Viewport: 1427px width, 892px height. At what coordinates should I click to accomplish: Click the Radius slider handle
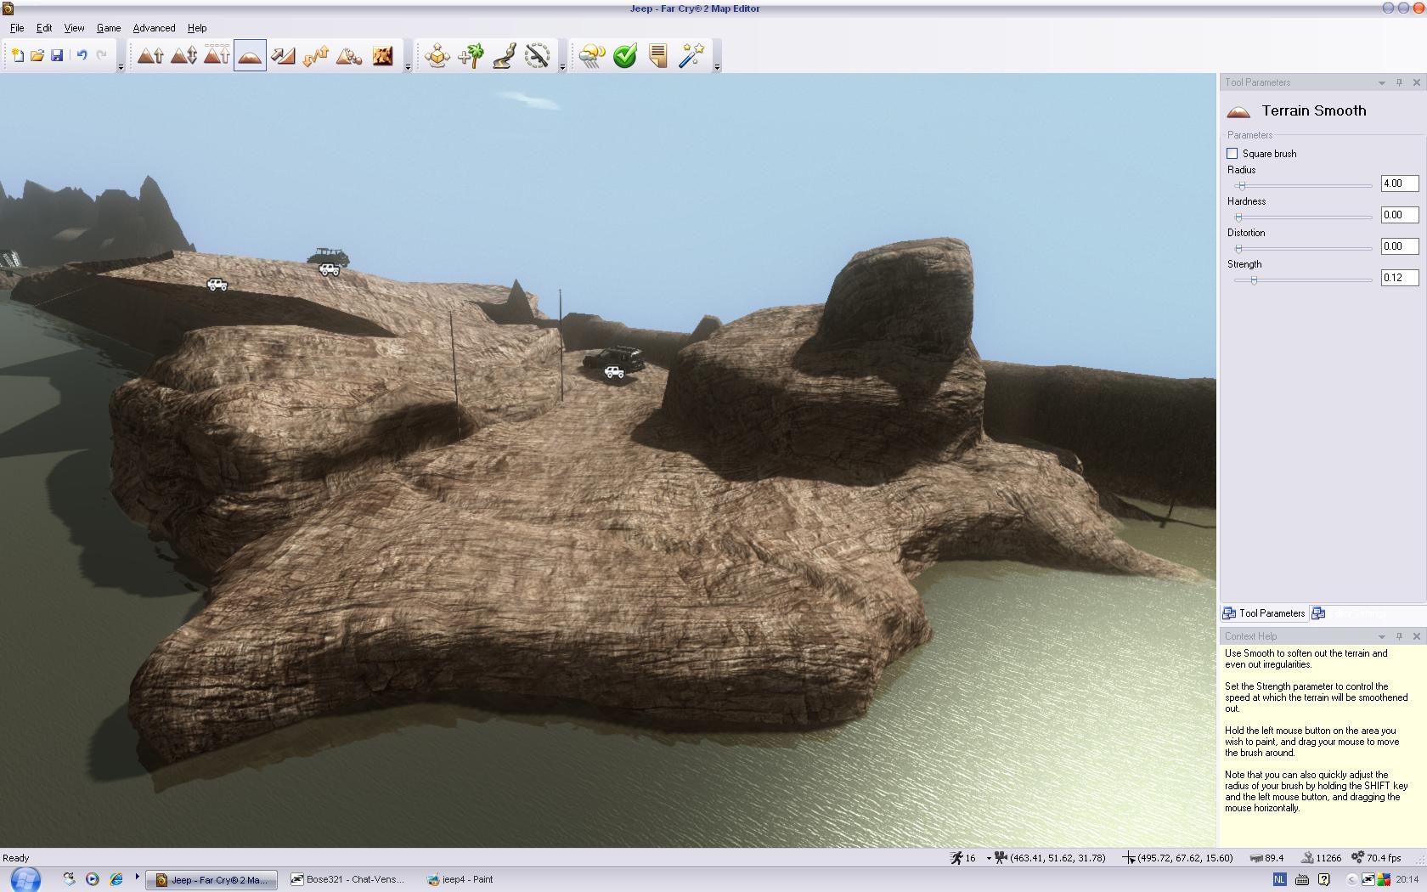tap(1242, 186)
